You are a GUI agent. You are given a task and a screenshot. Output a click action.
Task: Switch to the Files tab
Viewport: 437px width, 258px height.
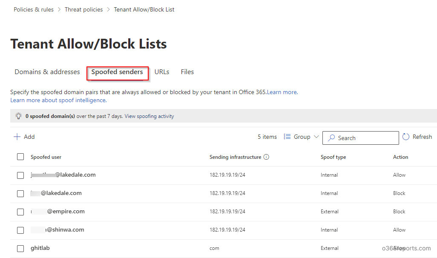187,72
